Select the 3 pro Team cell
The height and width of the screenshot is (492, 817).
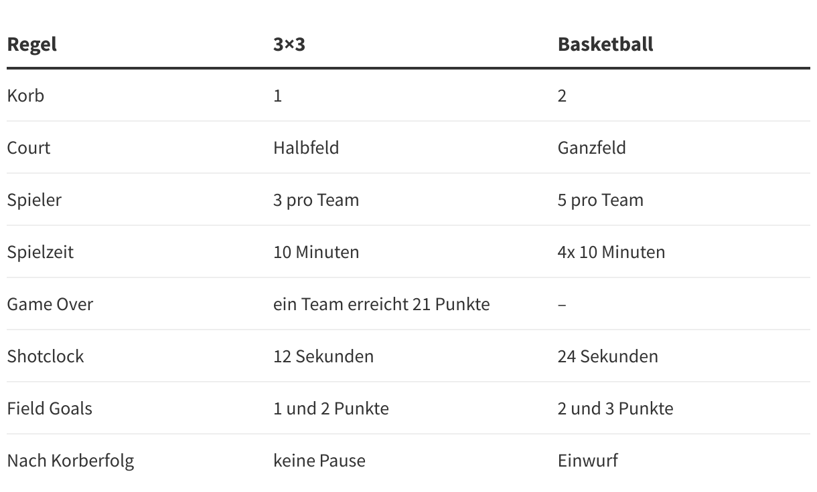click(316, 200)
